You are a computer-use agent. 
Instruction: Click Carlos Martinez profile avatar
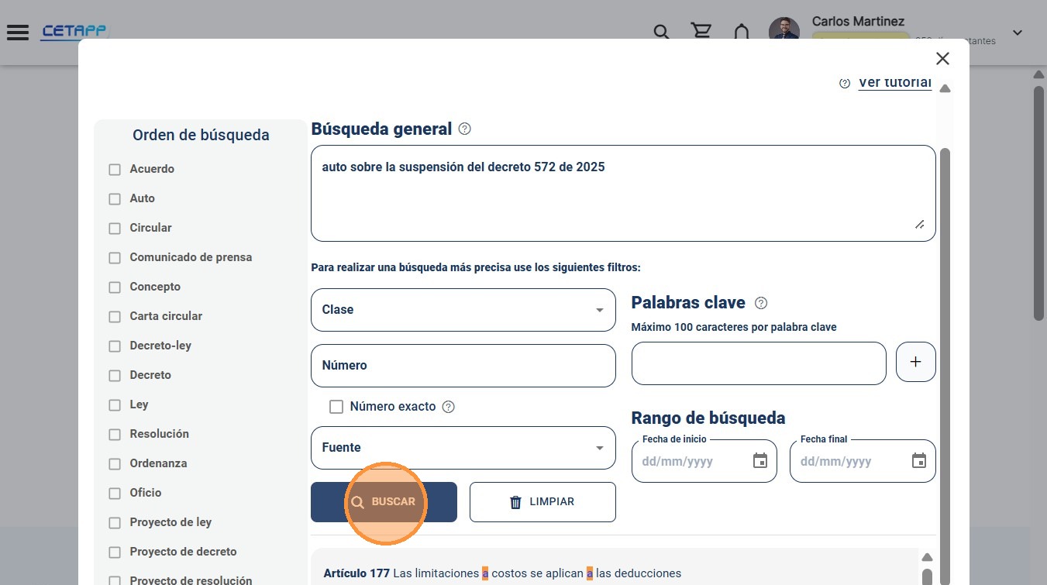coord(784,32)
